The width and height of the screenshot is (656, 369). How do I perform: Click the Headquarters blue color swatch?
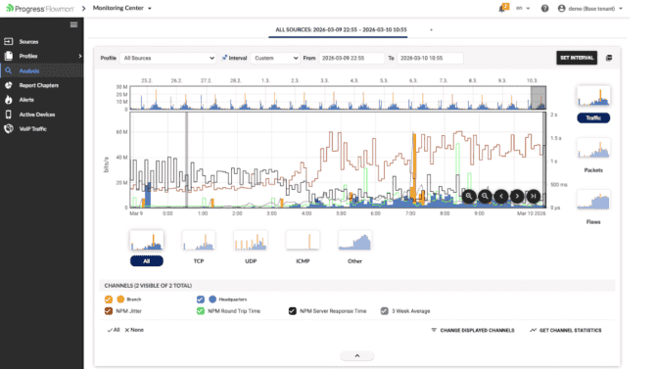(x=212, y=300)
